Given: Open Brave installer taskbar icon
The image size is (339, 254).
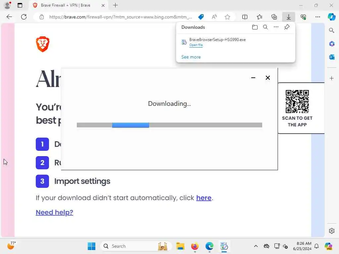Looking at the screenshot, I should tap(224, 246).
